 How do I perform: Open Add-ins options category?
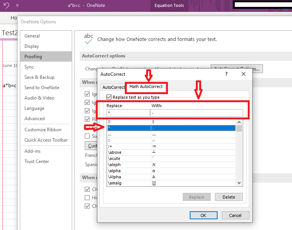pyautogui.click(x=46, y=151)
